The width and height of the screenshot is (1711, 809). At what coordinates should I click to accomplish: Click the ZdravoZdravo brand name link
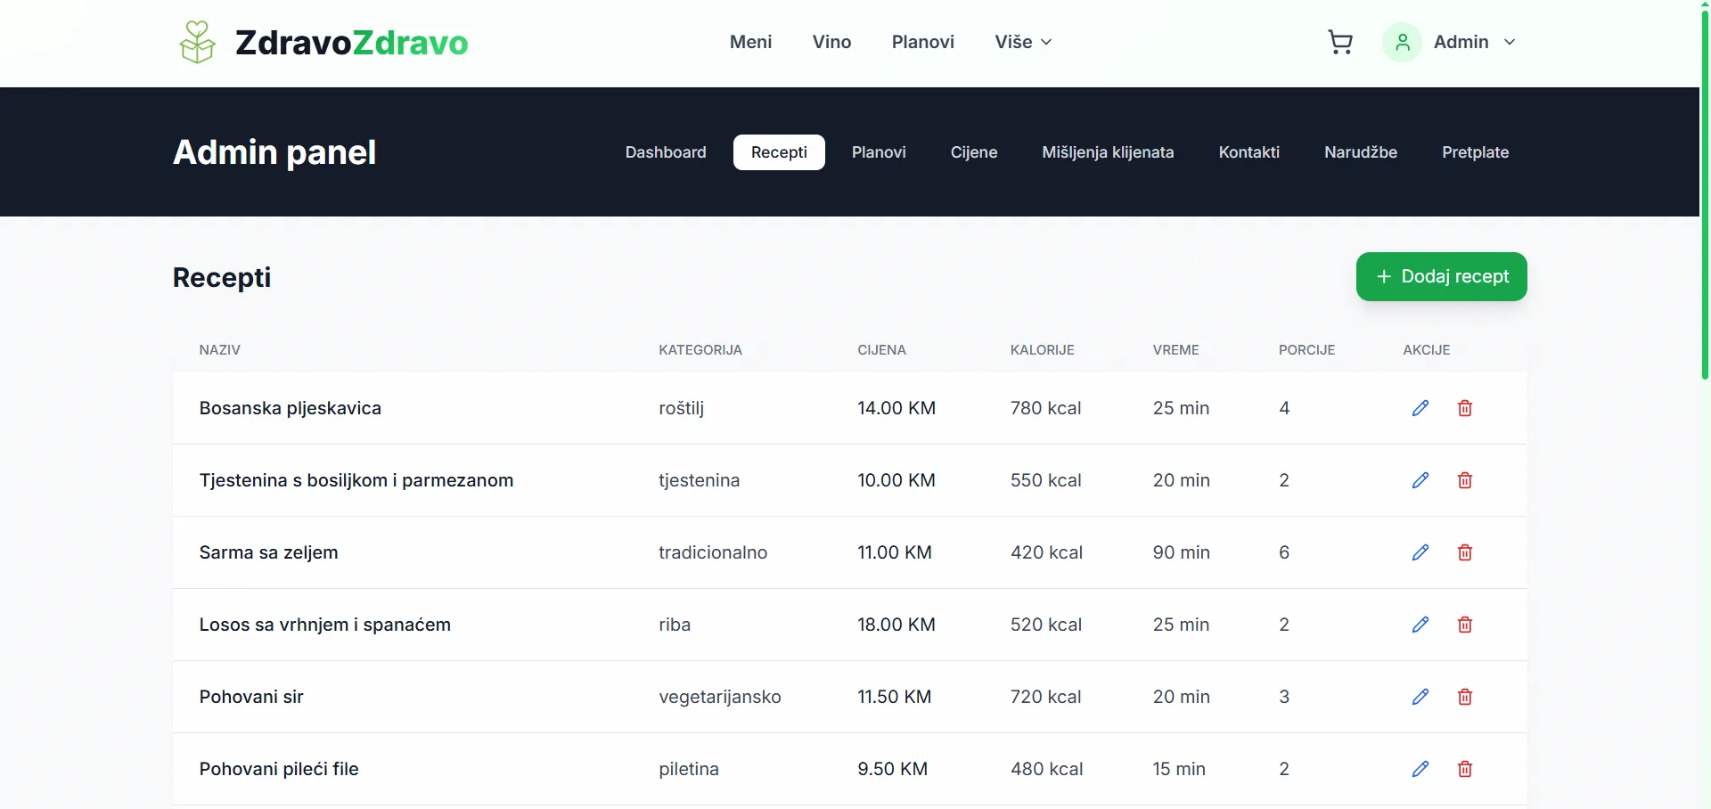click(x=351, y=42)
